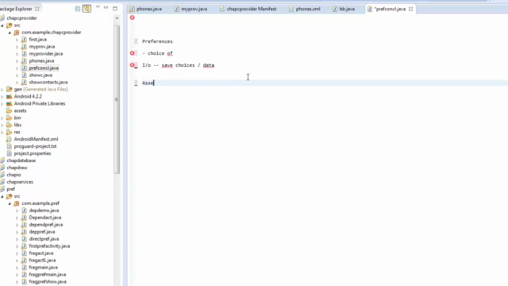Select proguard-project.txt file
Screen dimensions: 508x286
35,146
